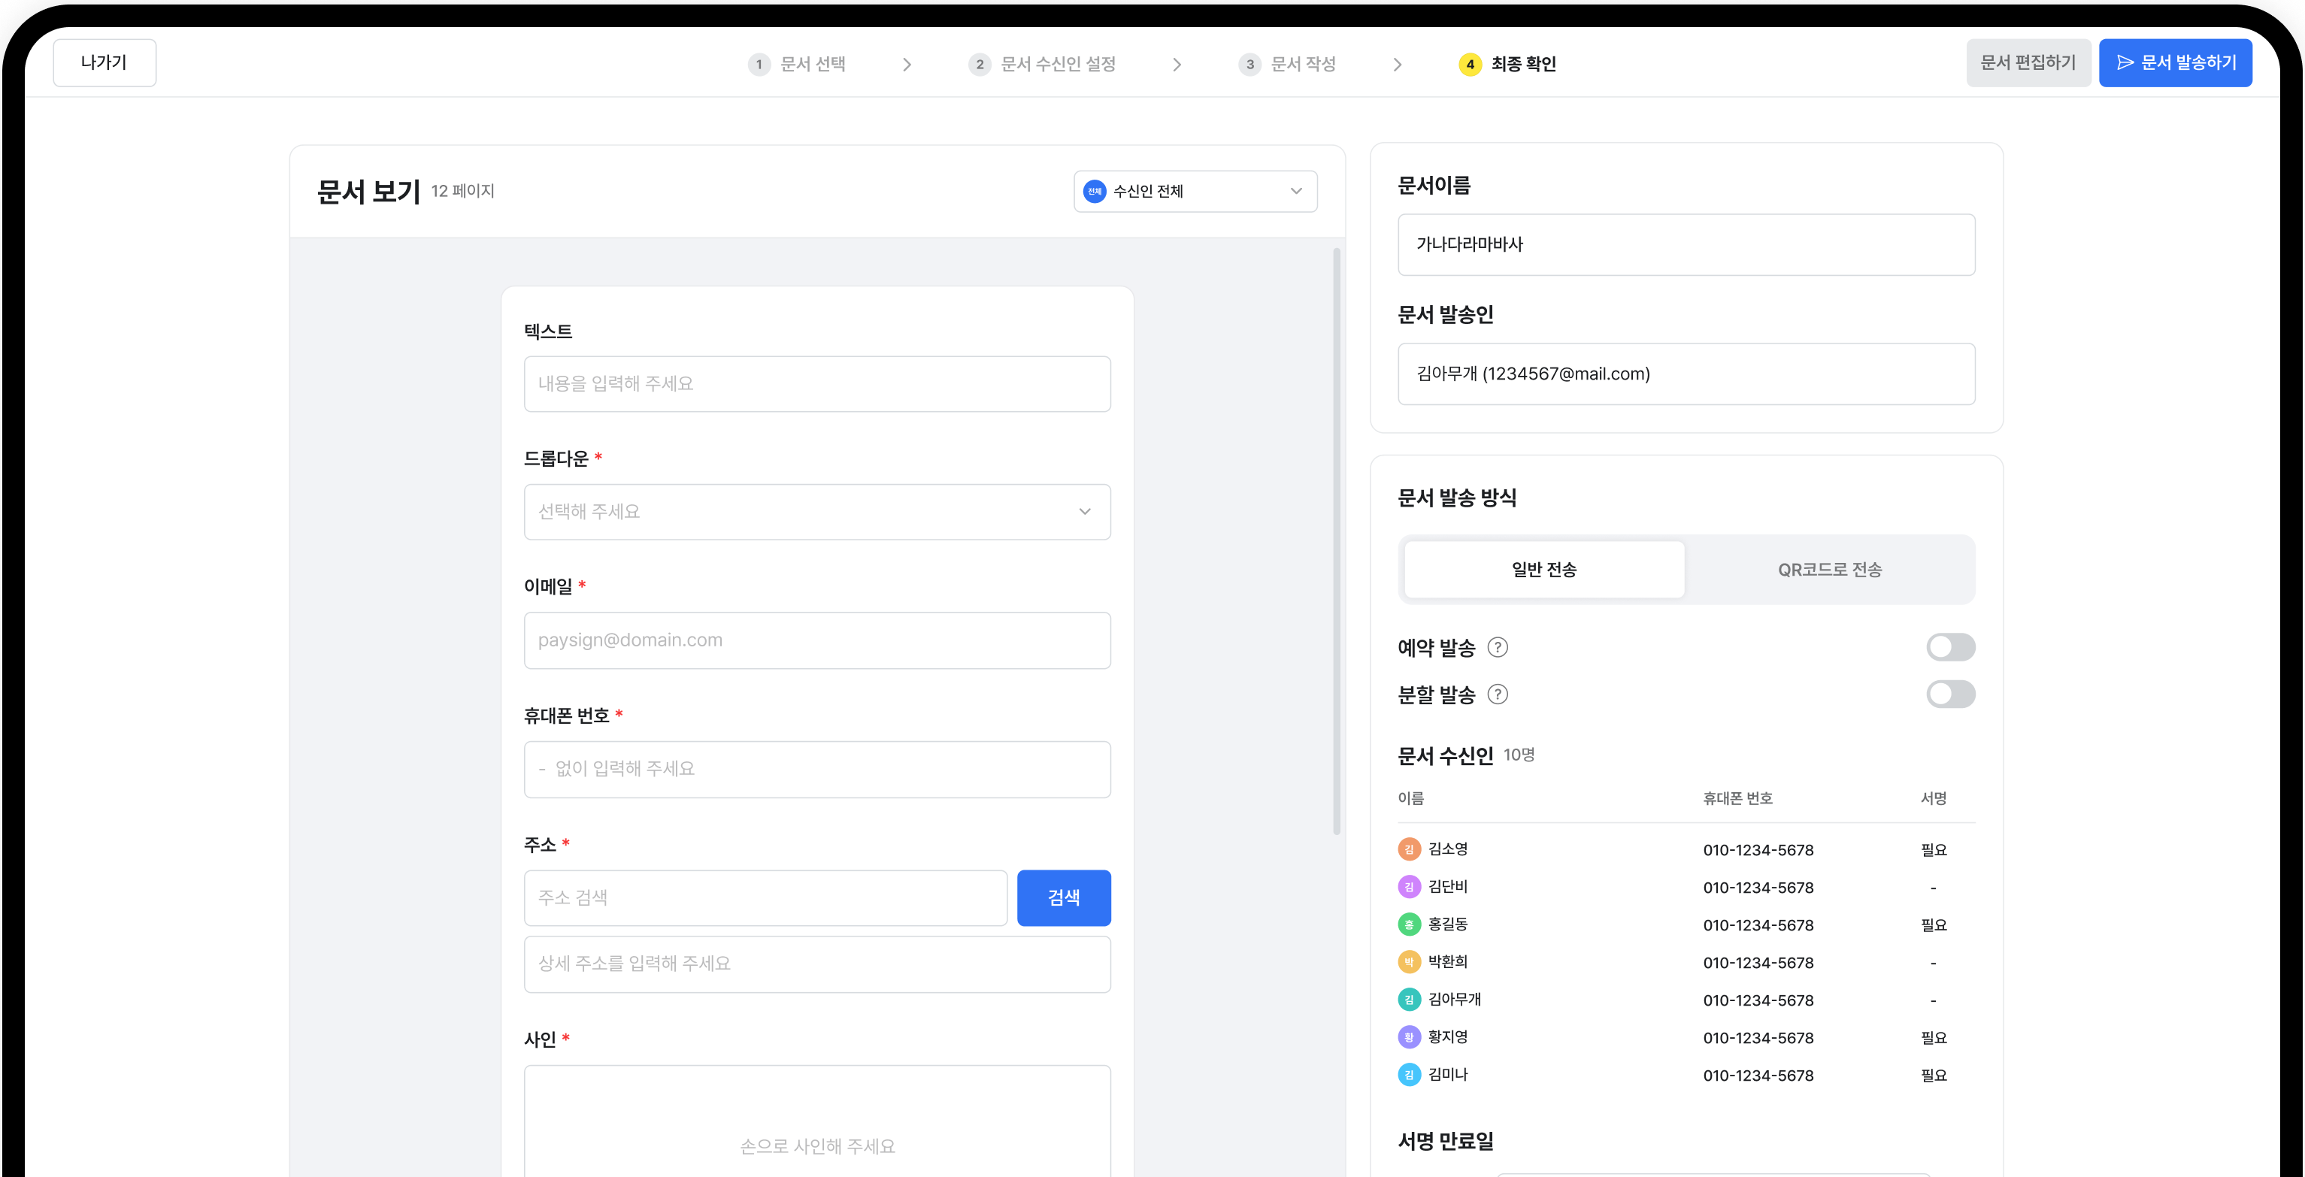The width and height of the screenshot is (2305, 1177).
Task: Click step 1 문서 선택 number icon
Action: point(759,65)
